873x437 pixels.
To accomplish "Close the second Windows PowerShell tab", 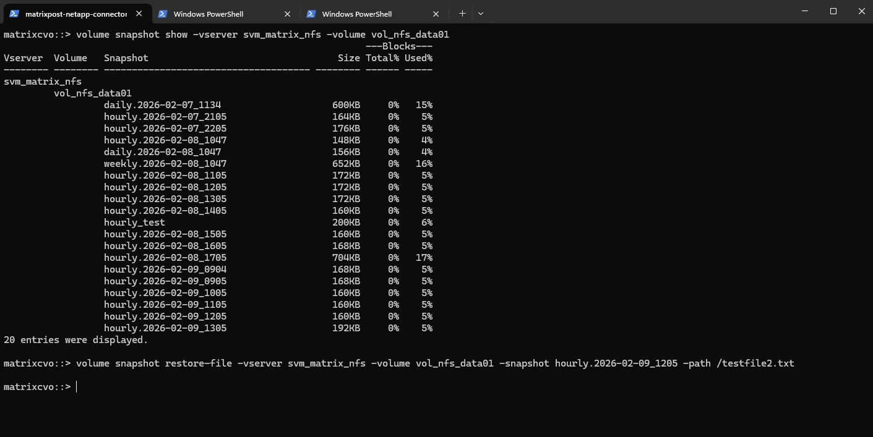I will coord(287,14).
